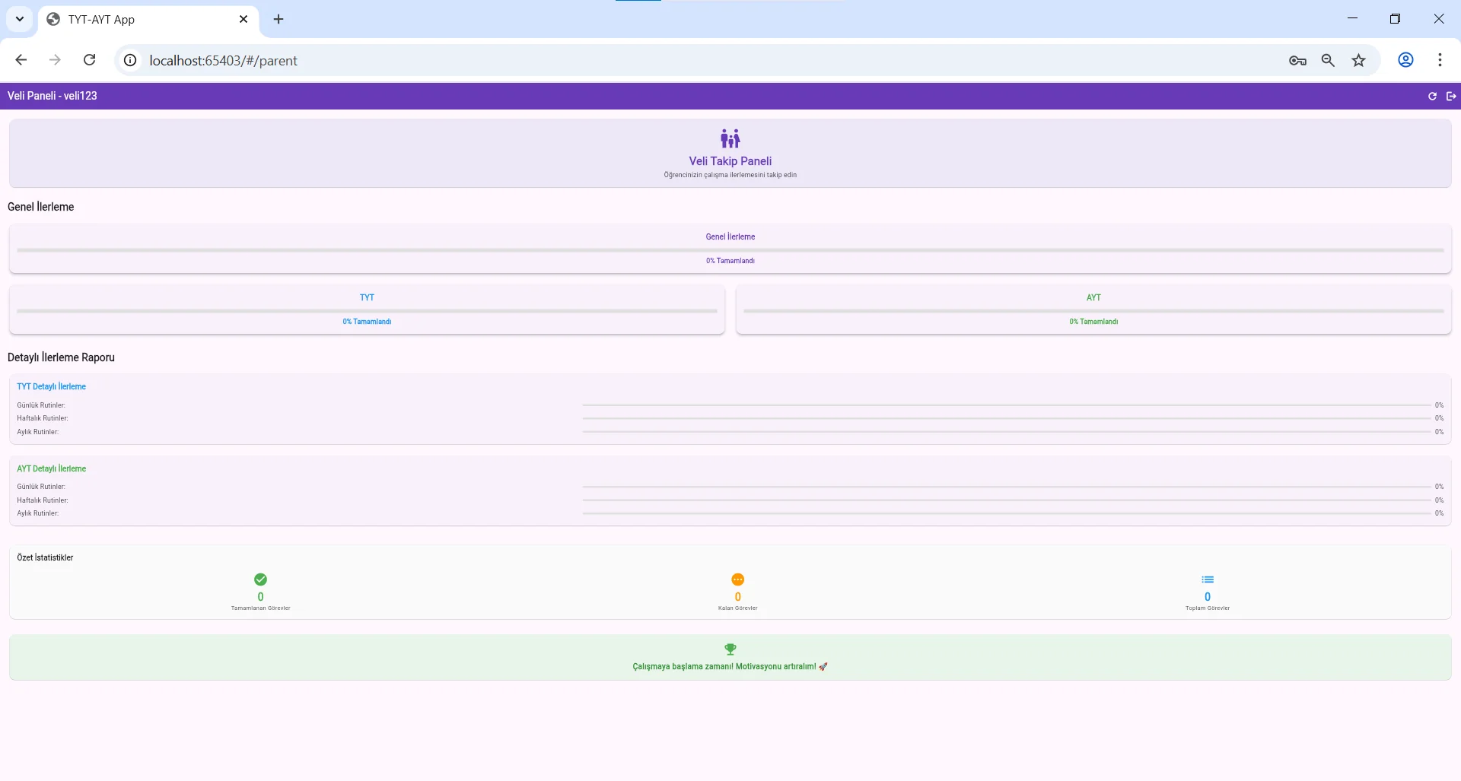The image size is (1461, 781).
Task: Click the AYT Detaylı İlerleme title
Action: pyautogui.click(x=52, y=468)
